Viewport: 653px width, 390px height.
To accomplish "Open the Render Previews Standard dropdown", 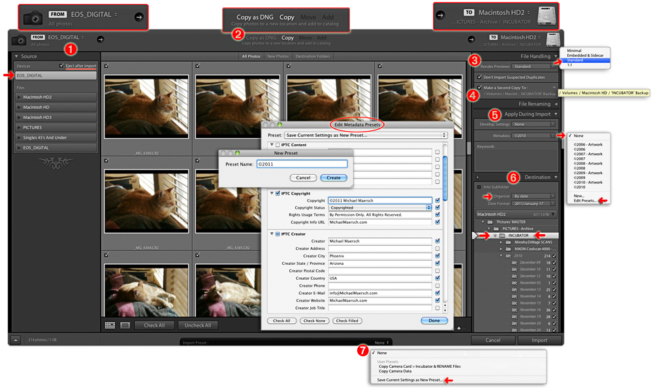I will tap(533, 66).
